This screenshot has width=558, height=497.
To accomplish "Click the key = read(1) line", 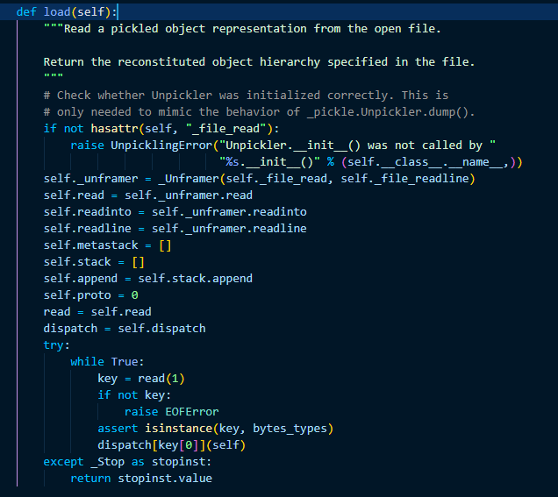I will click(141, 379).
